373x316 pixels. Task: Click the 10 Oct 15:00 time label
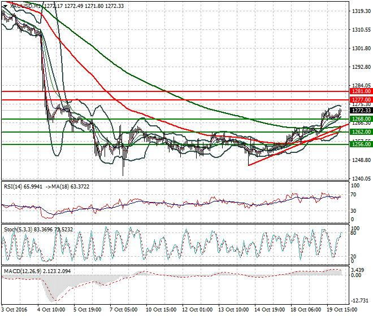pos(161,310)
